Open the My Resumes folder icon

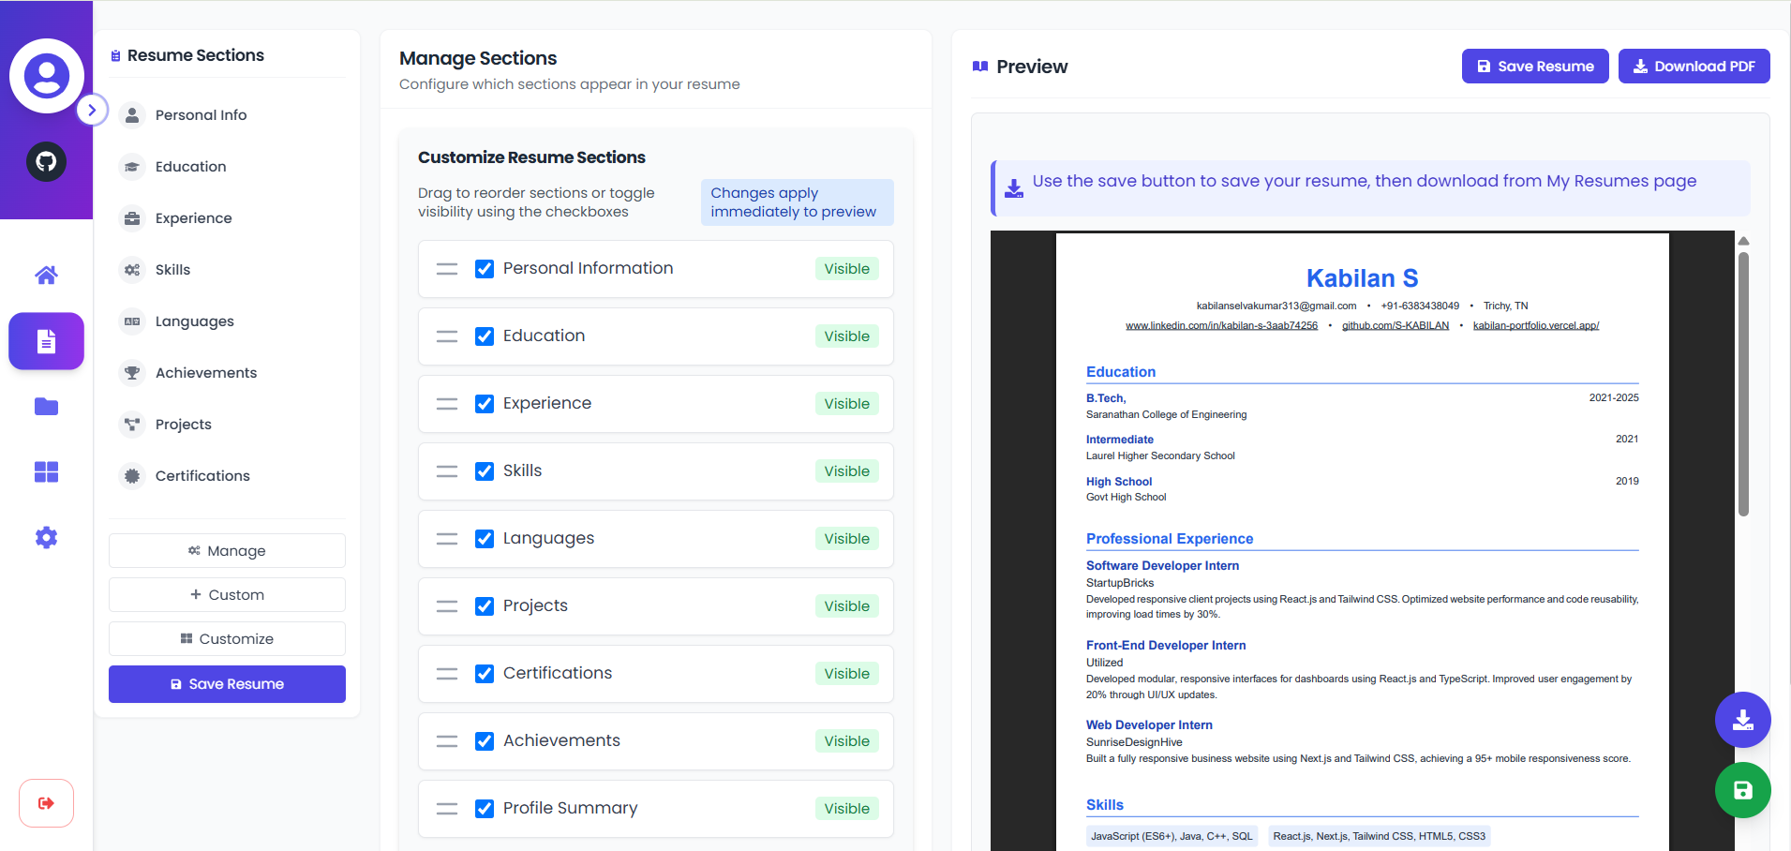45,407
